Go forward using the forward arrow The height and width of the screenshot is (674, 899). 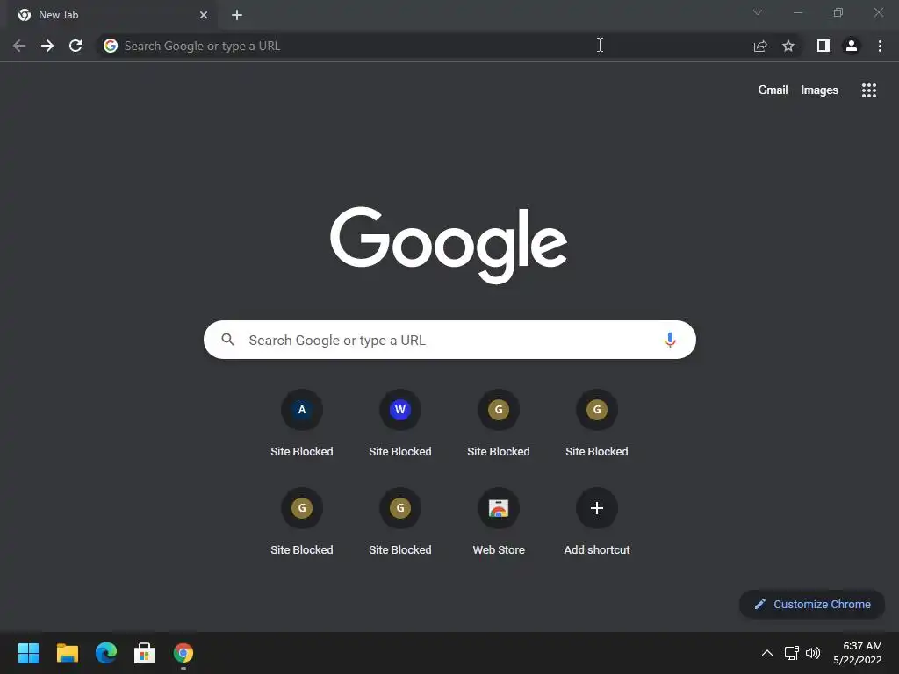point(47,46)
